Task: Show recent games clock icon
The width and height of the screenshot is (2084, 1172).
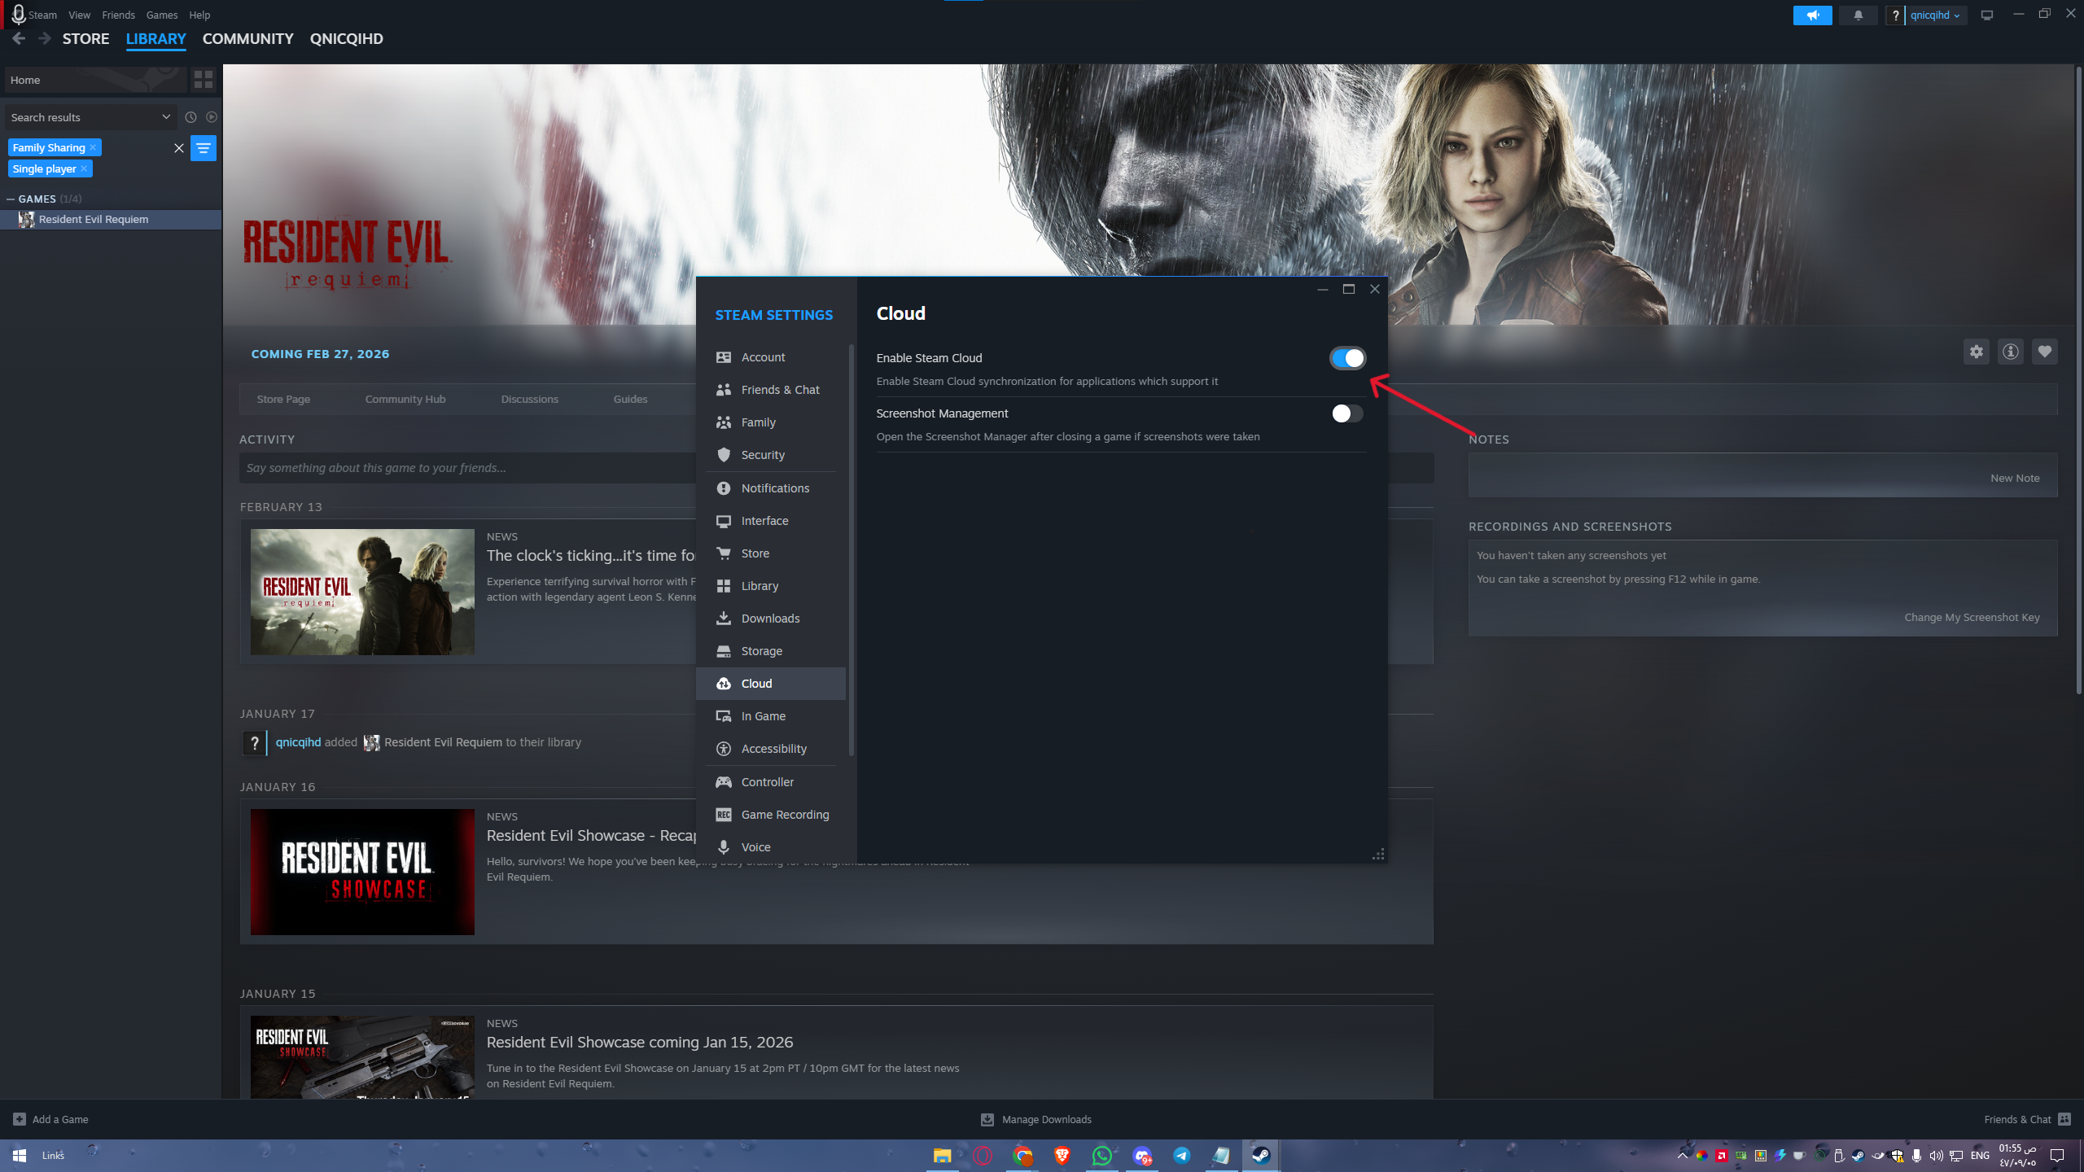Action: (x=190, y=117)
